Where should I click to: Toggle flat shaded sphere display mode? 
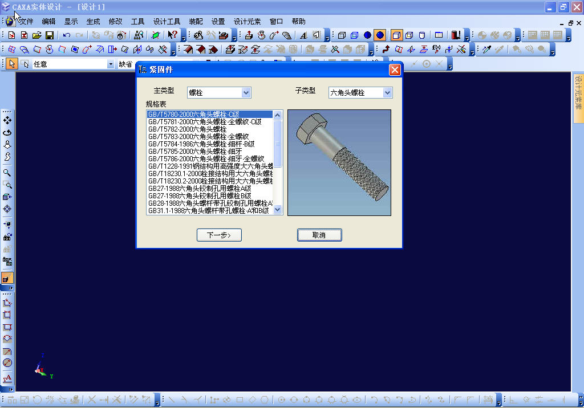tap(367, 35)
